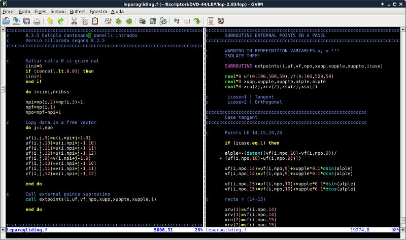Click the Save Session icon
The image size is (406, 240).
pos(153,21)
